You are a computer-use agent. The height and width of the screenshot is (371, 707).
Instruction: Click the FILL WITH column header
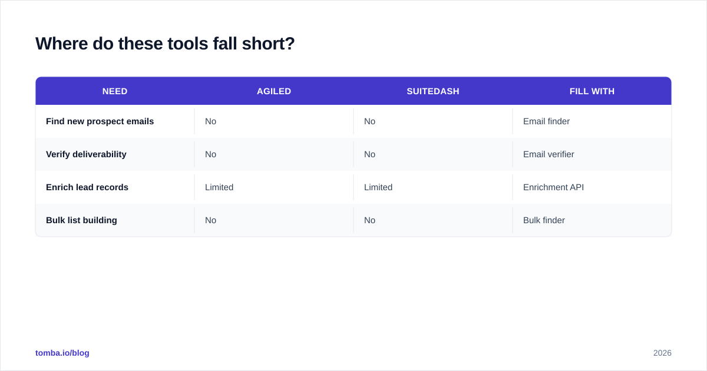tap(592, 91)
